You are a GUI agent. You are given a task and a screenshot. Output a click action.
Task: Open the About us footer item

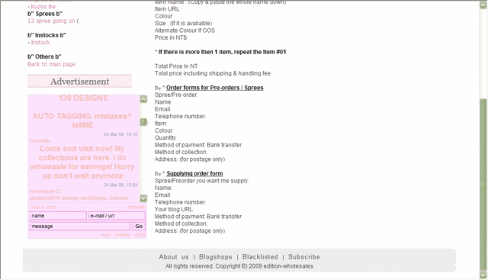point(174,257)
